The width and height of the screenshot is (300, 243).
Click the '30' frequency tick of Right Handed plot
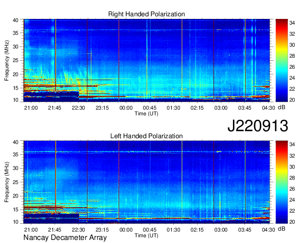(15, 47)
